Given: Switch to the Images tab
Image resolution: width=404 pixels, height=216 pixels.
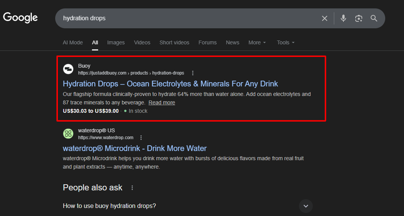Looking at the screenshot, I should (x=116, y=42).
